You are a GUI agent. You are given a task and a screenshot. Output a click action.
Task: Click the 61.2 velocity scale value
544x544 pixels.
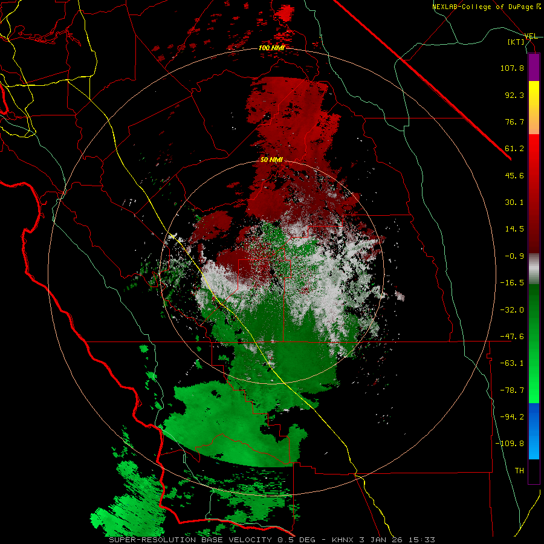pyautogui.click(x=514, y=149)
